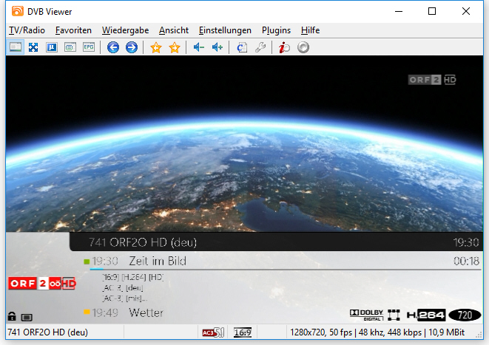Open the Wiedergabe menu
This screenshot has width=489, height=345.
click(x=125, y=30)
